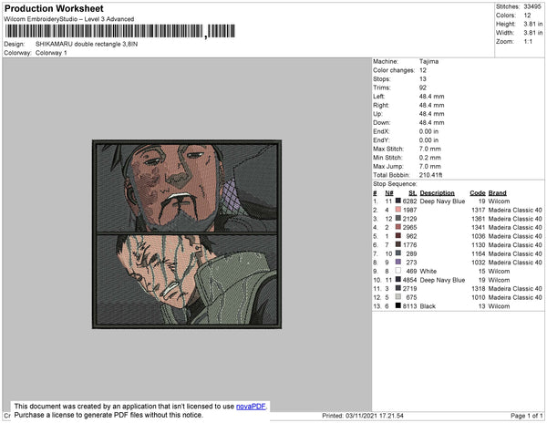Select the dark brown swatch beside 1776
This screenshot has height=423, width=547.
pyautogui.click(x=398, y=244)
